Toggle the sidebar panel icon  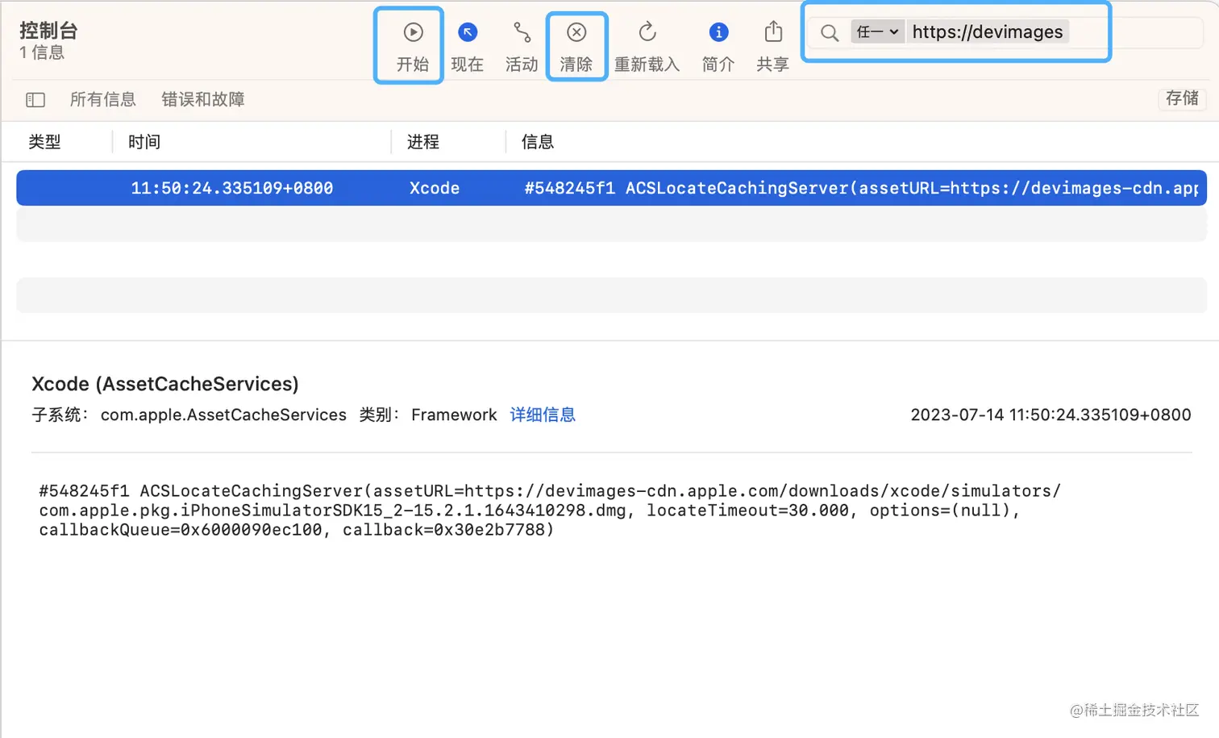click(35, 100)
